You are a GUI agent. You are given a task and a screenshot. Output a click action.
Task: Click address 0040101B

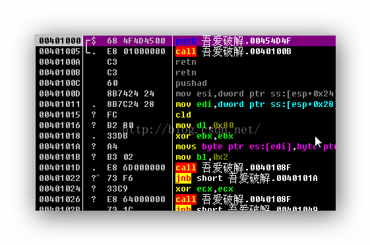pos(60,157)
